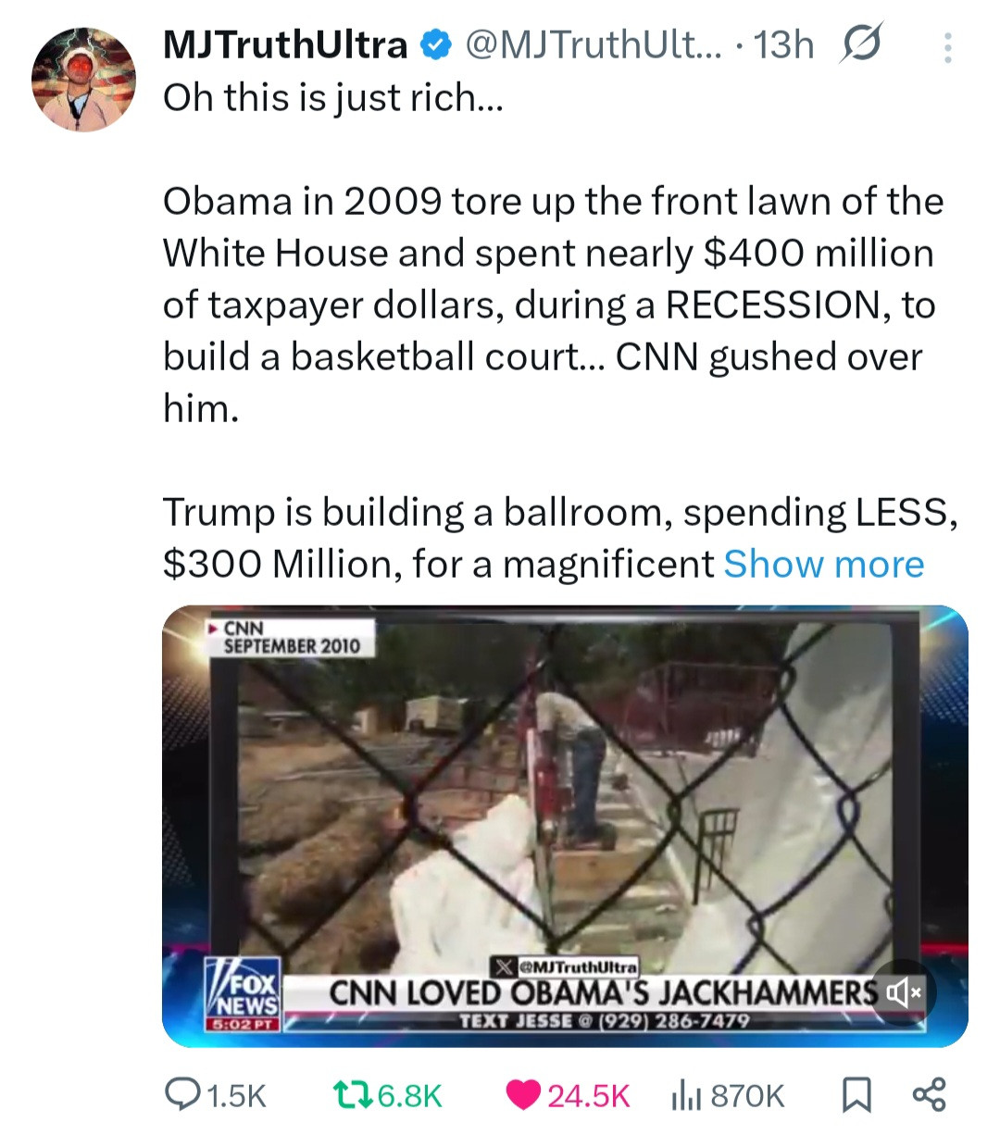This screenshot has height=1134, width=1000.
Task: Click the 24.5K likes count
Action: 589,1096
